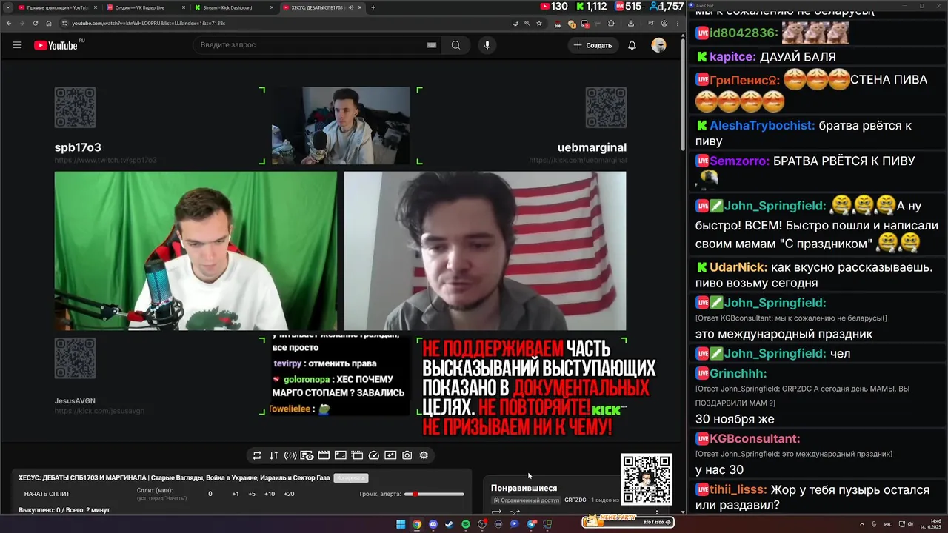
Task: Click the clapperboard icon in player toolbar
Action: pyautogui.click(x=324, y=455)
